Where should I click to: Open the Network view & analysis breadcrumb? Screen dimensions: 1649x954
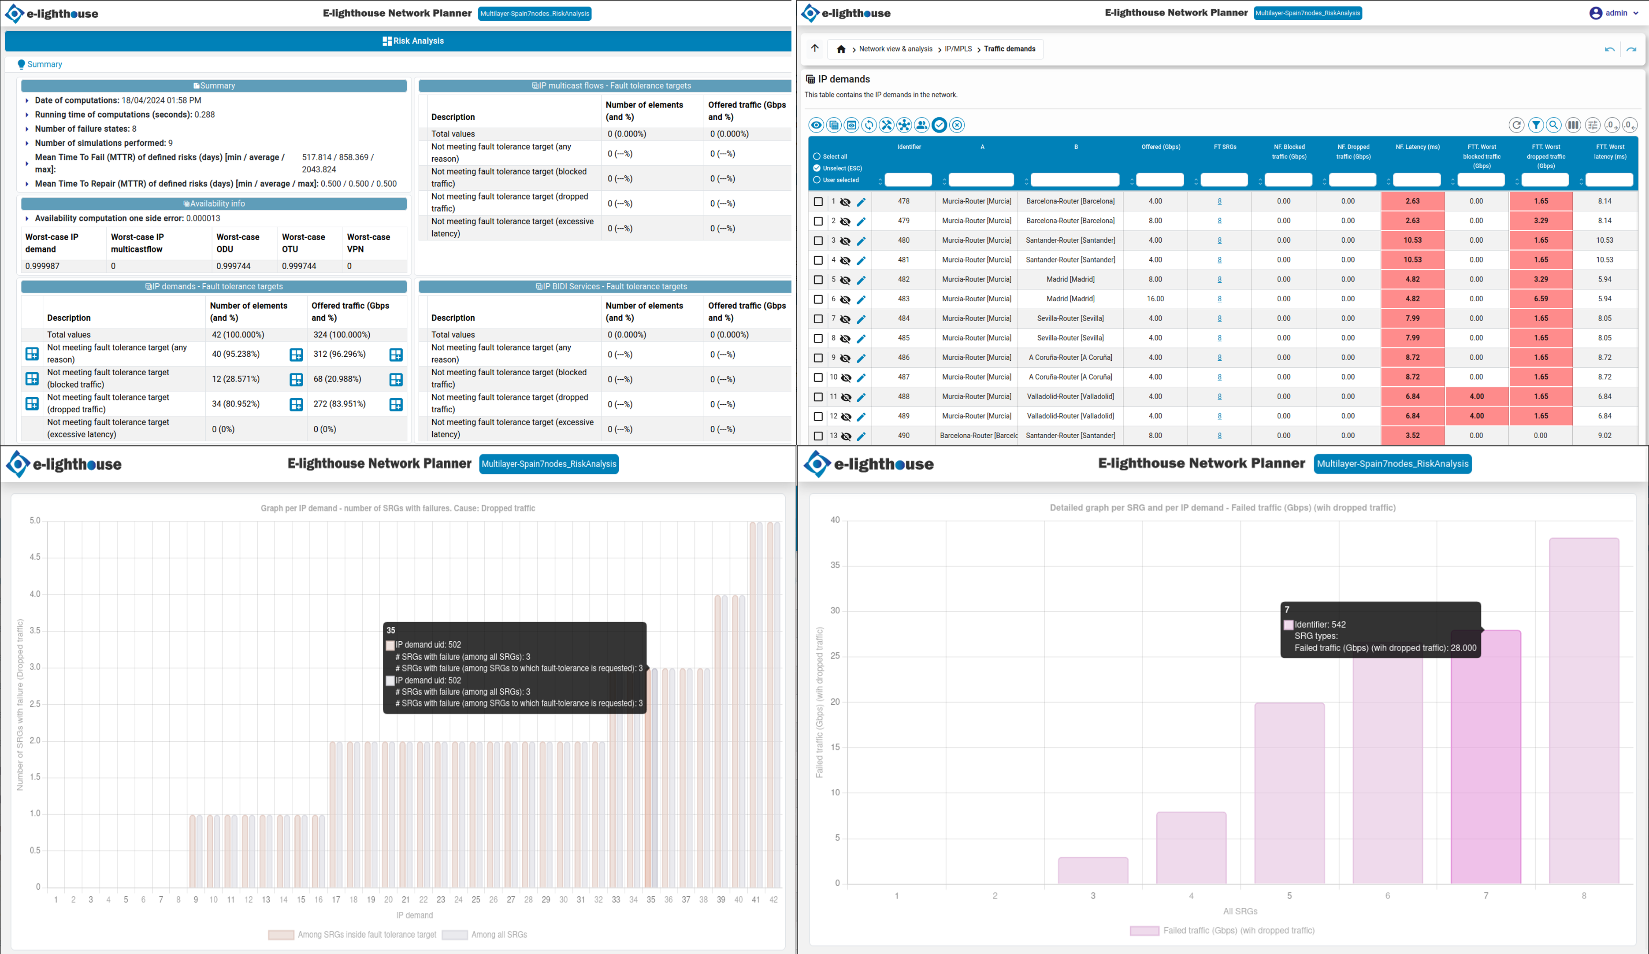[x=895, y=49]
